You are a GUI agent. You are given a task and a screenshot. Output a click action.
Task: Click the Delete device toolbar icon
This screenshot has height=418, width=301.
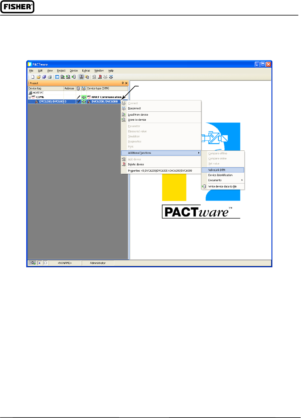(100, 77)
